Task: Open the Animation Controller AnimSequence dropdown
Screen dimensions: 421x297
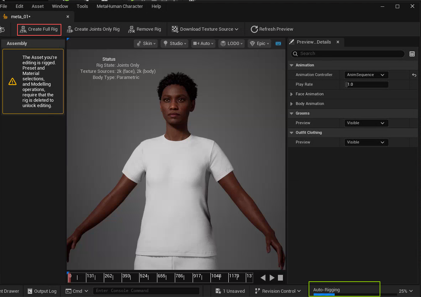Action: coord(366,75)
